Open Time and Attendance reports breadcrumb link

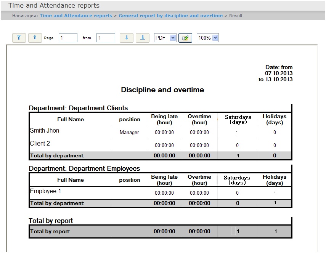tap(76, 16)
